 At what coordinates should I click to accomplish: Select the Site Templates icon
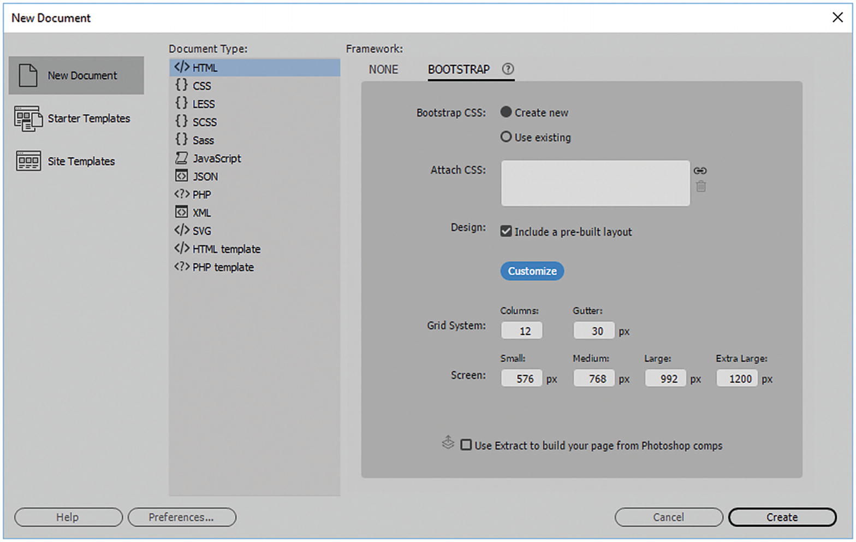[x=28, y=161]
